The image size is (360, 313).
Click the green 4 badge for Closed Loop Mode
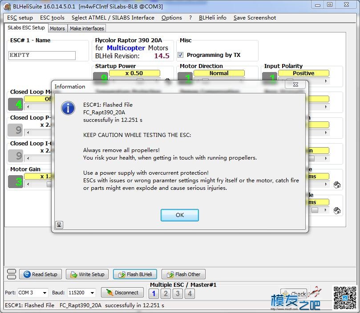coord(16,104)
